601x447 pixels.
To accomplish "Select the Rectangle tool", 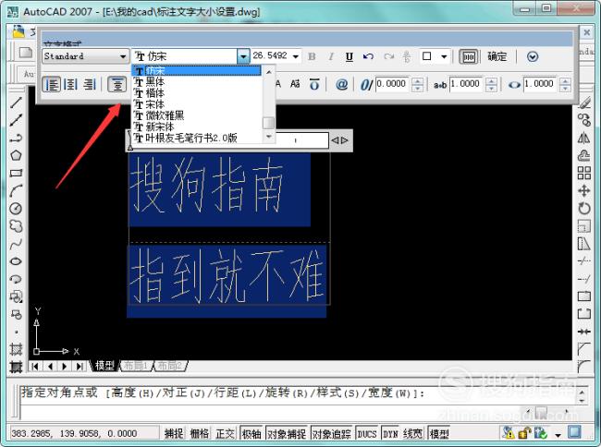I will 16,173.
